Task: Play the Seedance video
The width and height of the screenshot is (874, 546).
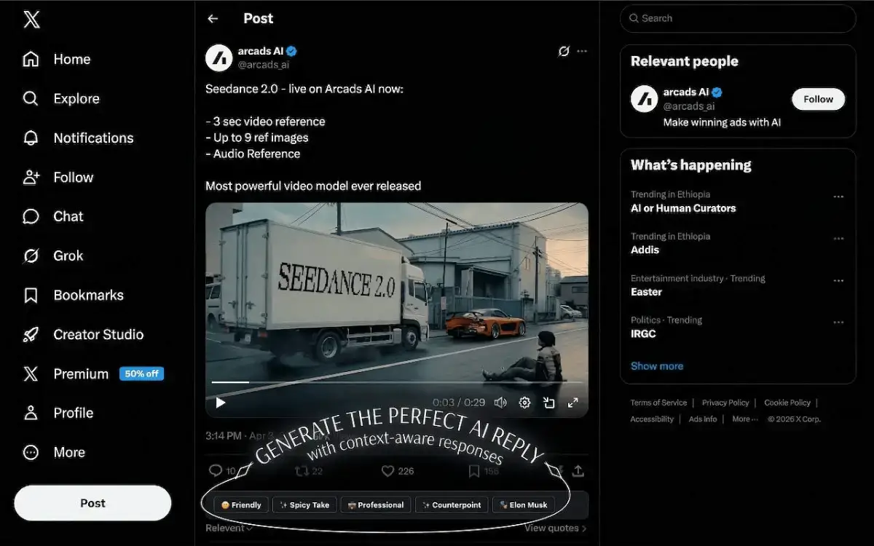Action: coord(221,403)
